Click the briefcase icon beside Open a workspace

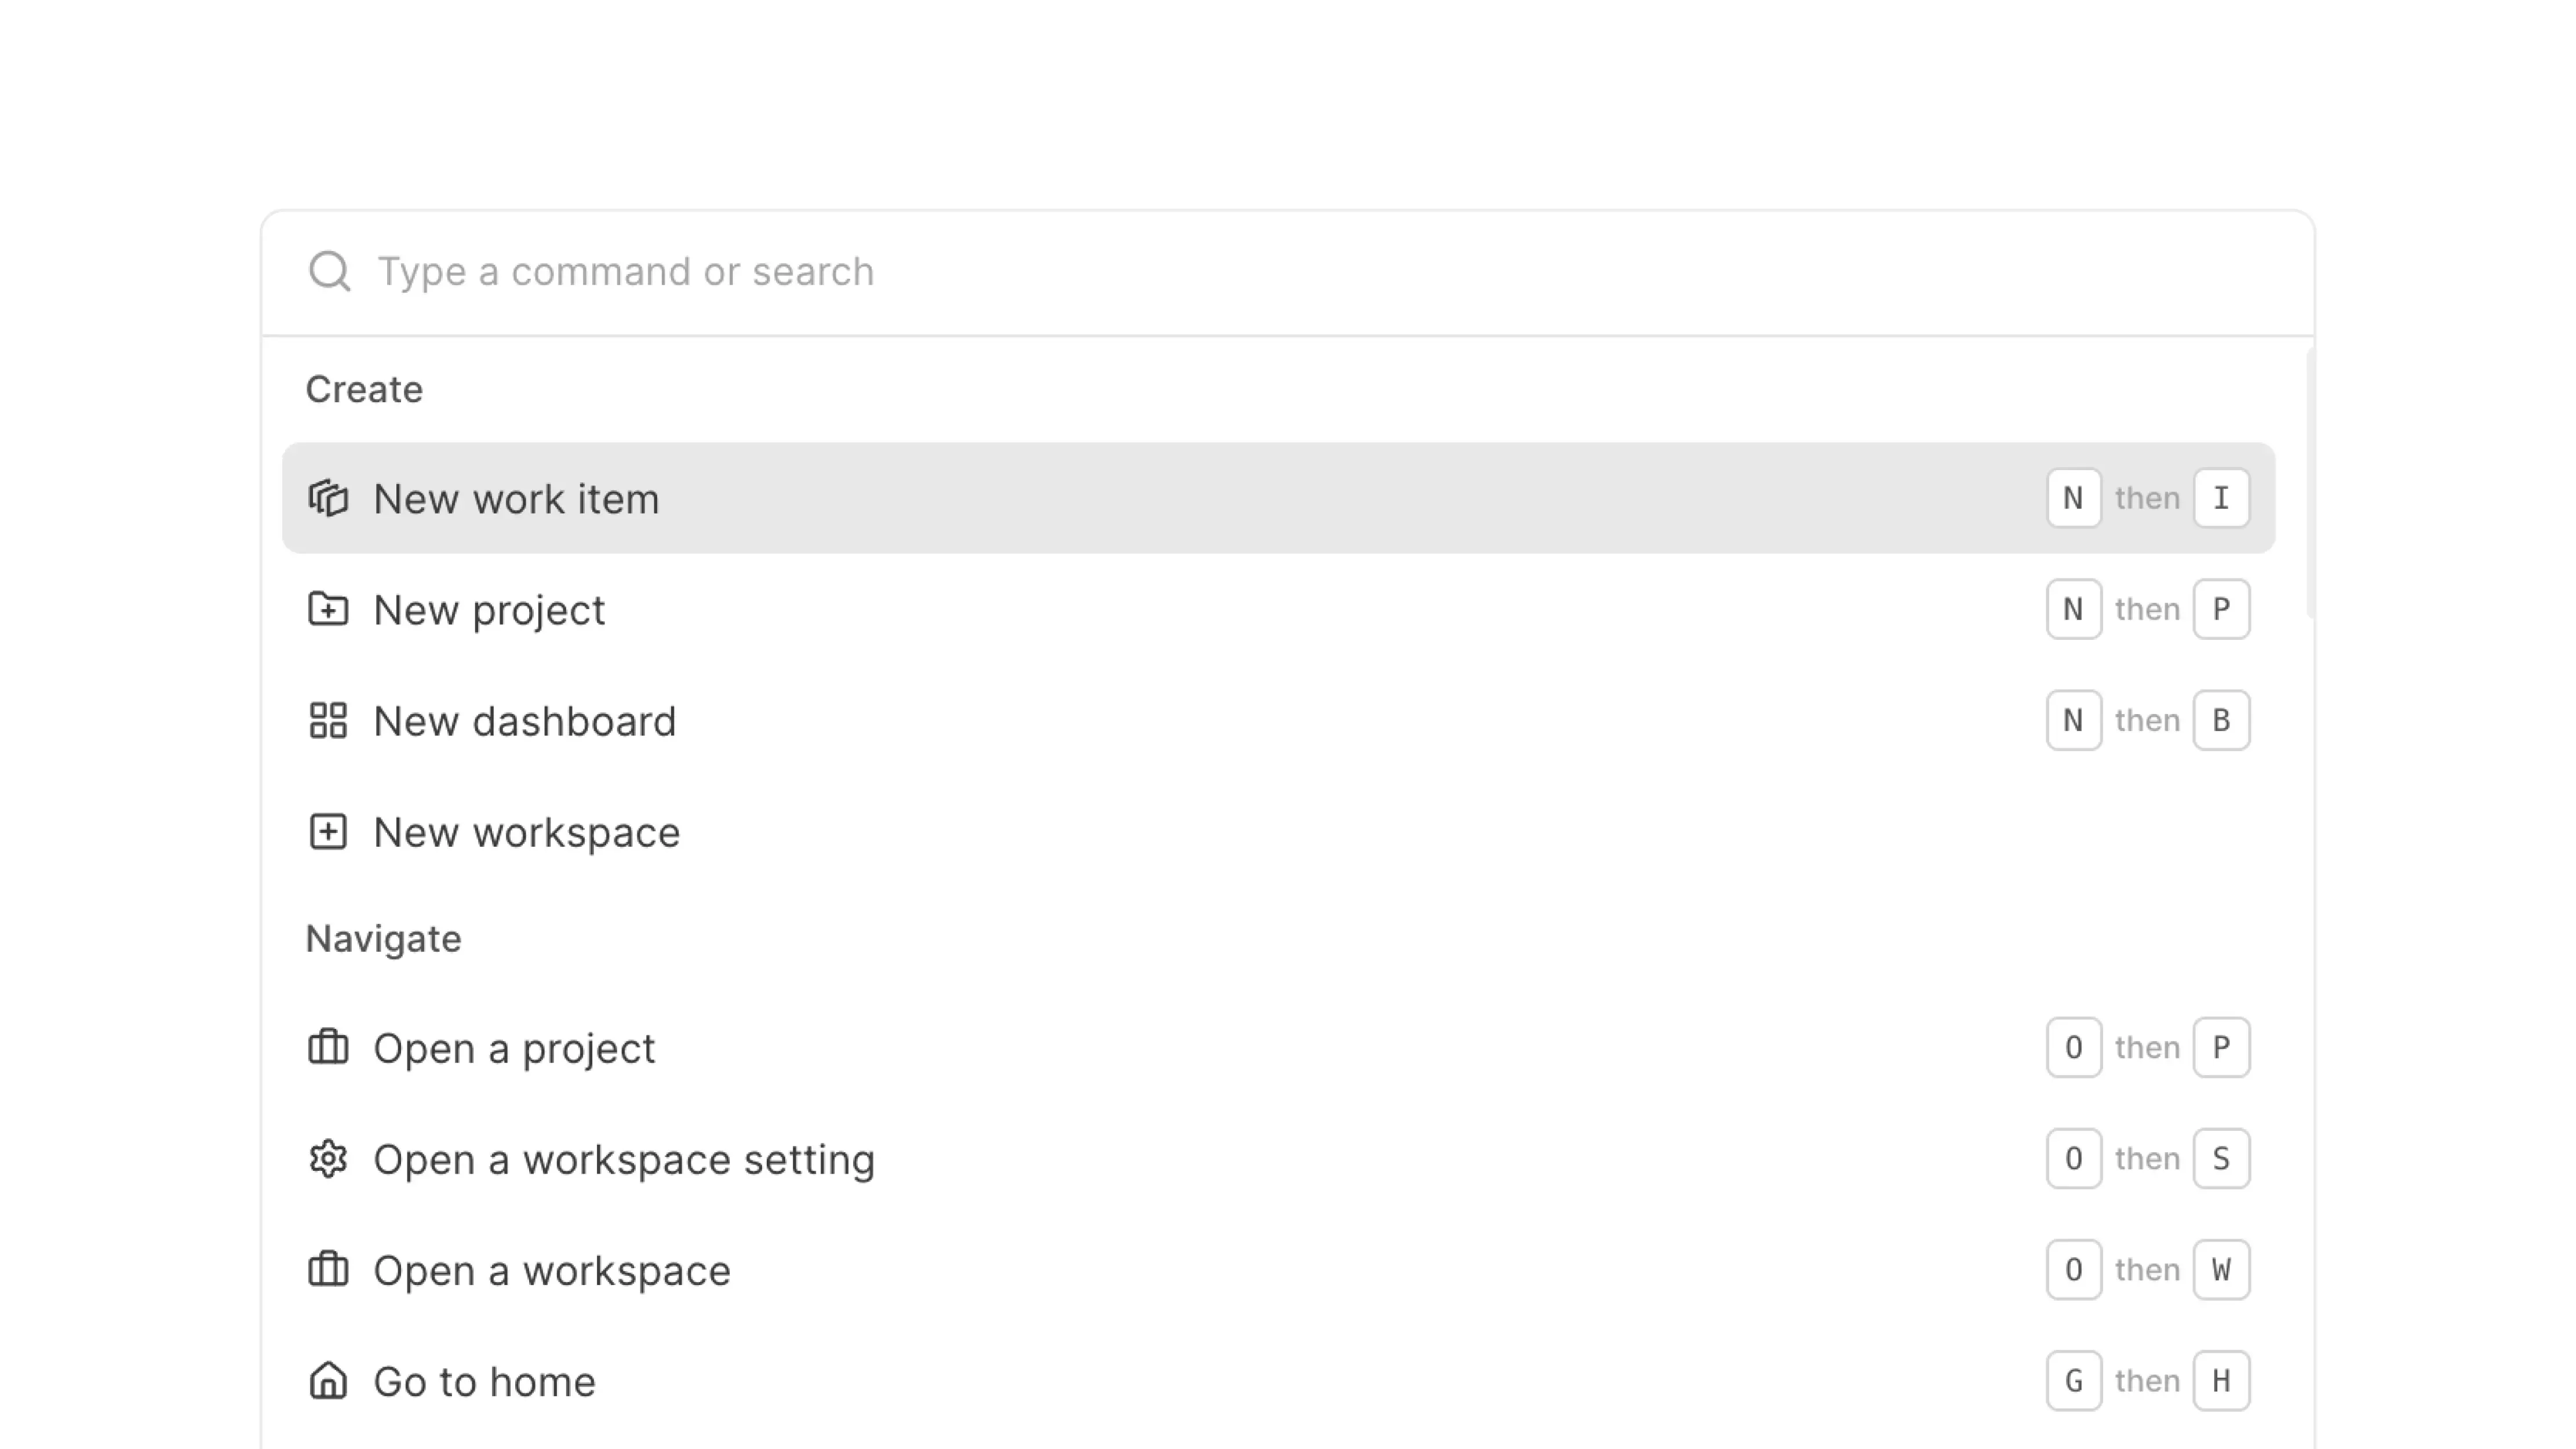point(327,1269)
